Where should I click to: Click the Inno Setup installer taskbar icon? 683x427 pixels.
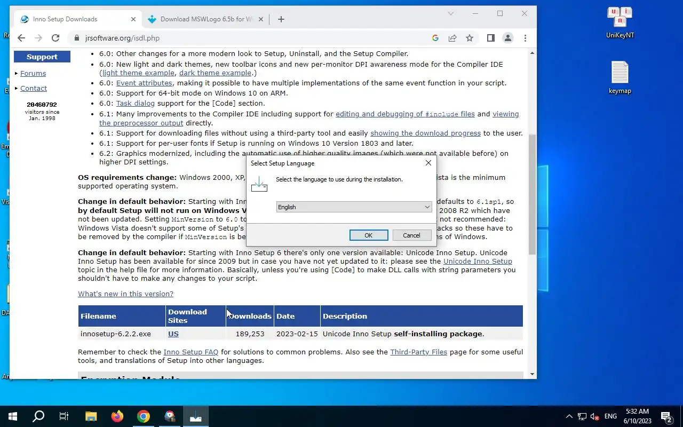click(x=195, y=416)
